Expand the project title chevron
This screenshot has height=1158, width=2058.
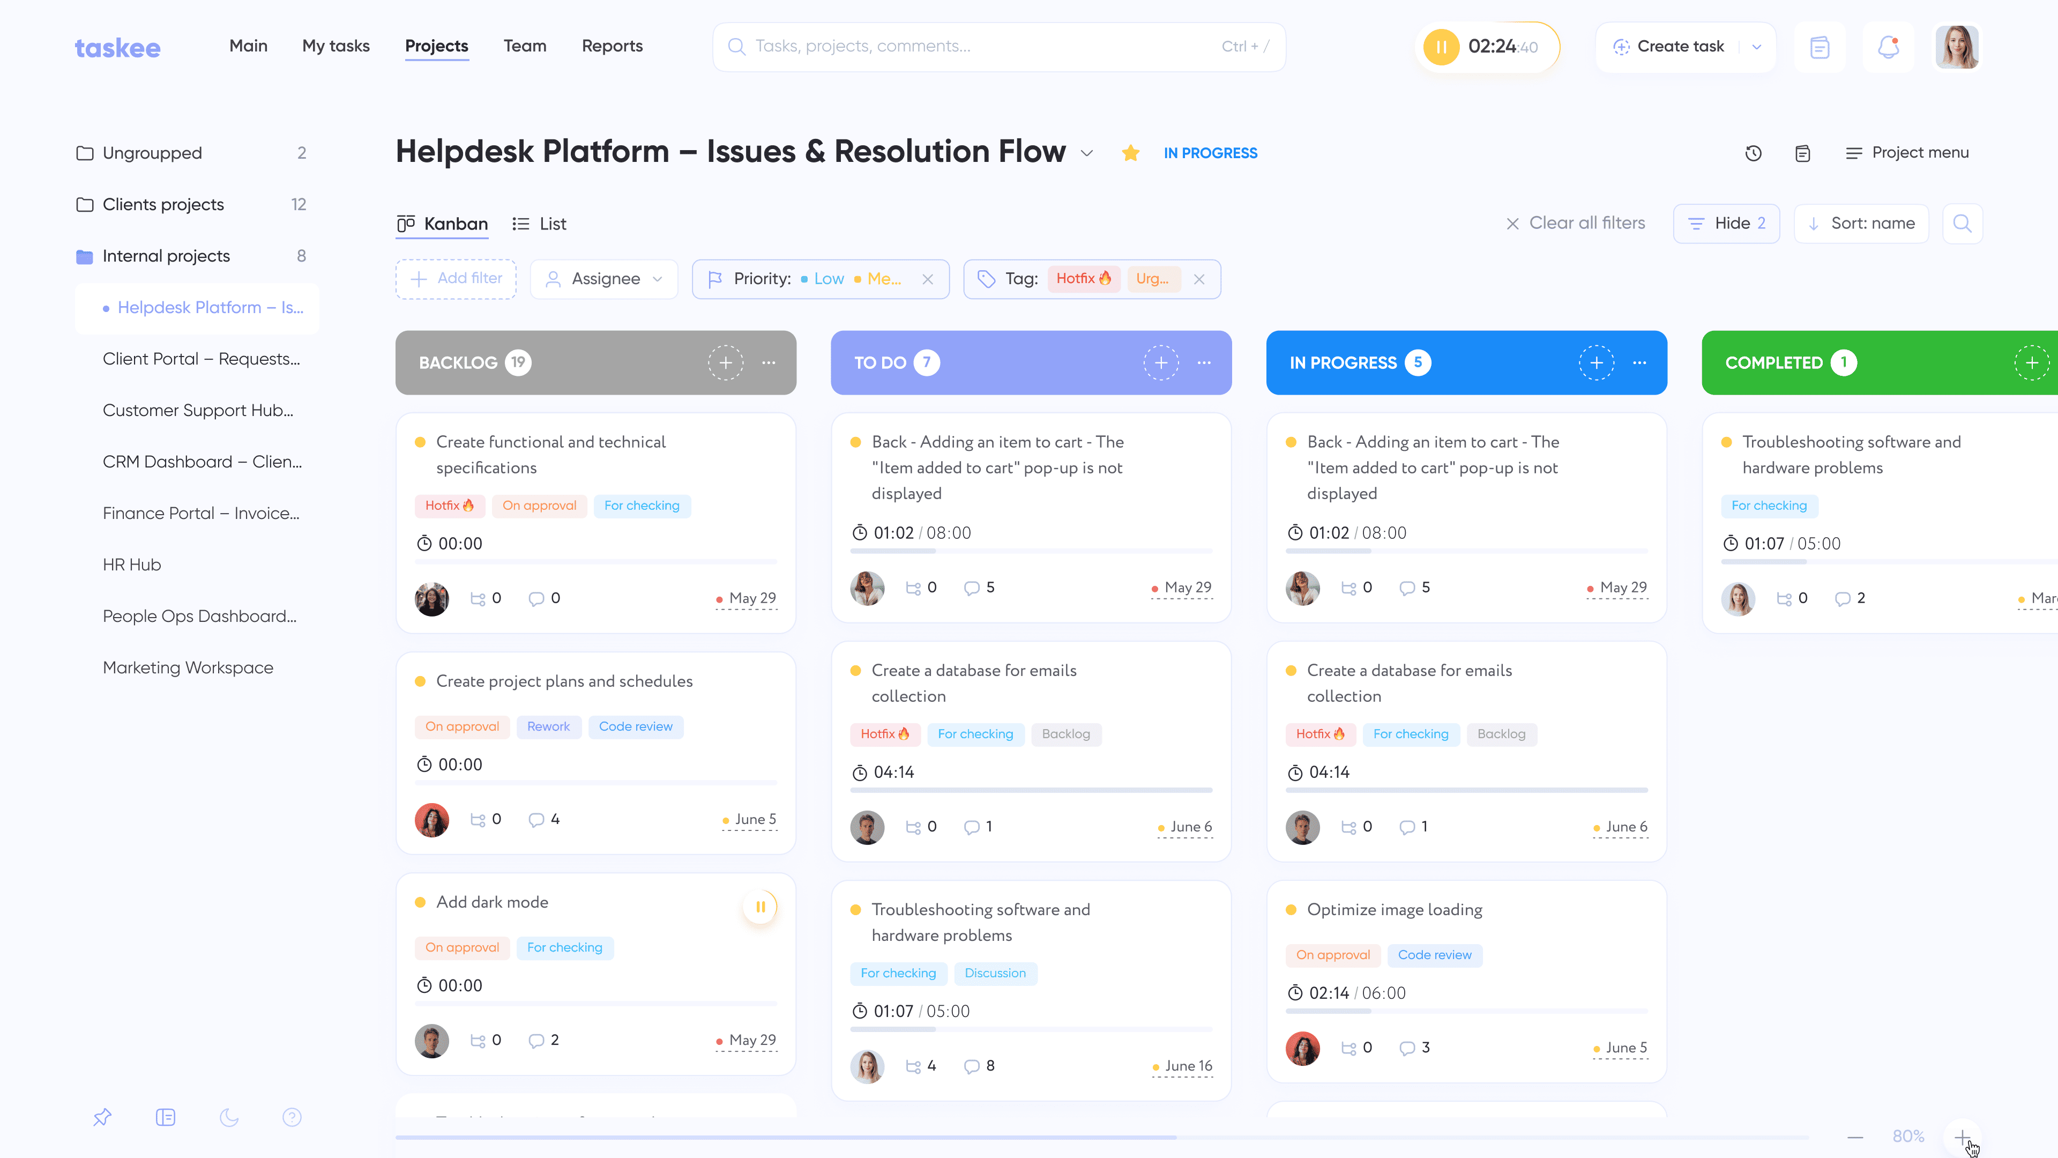tap(1086, 153)
